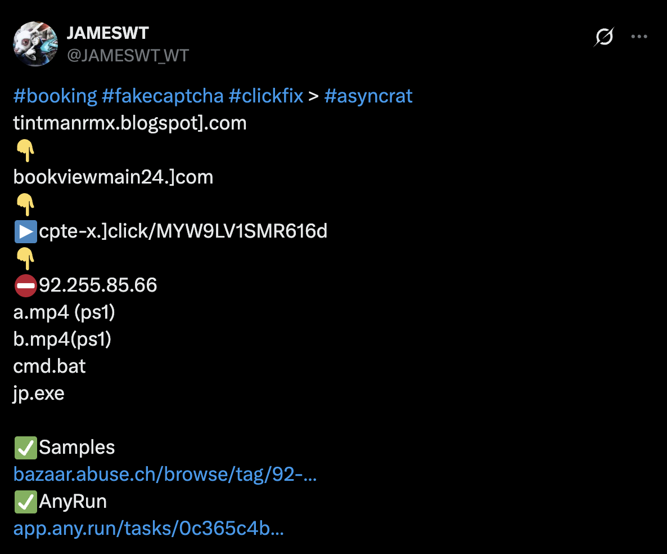Open the bazaar.abuse.ch samples link
Image resolution: width=667 pixels, height=554 pixels.
click(x=165, y=475)
